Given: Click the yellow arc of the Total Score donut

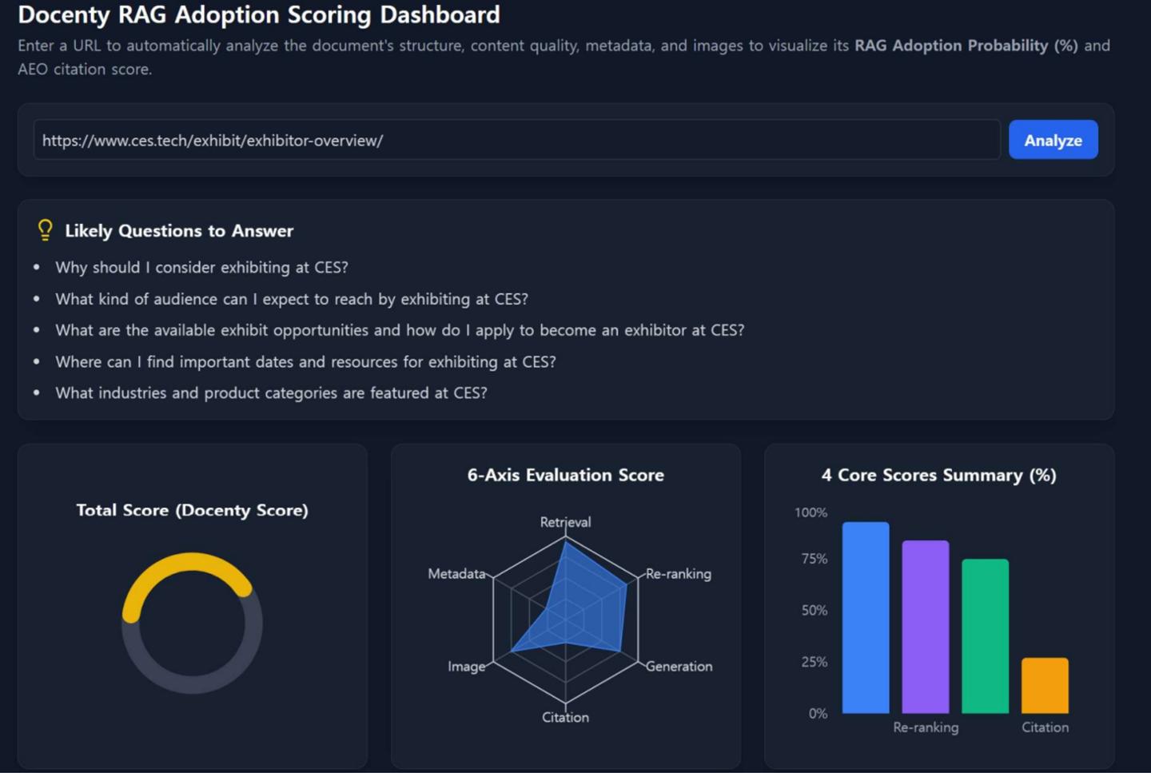Looking at the screenshot, I should pos(192,563).
